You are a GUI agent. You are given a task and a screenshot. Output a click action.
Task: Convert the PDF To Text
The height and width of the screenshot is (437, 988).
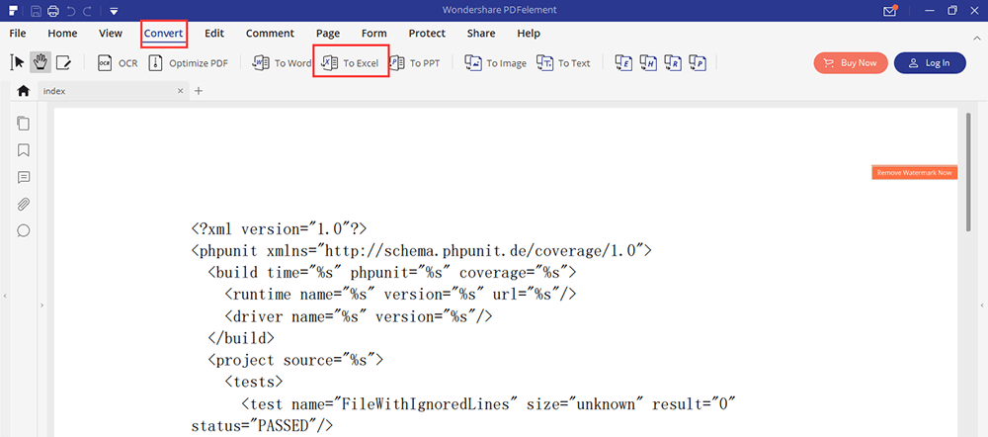pyautogui.click(x=563, y=62)
